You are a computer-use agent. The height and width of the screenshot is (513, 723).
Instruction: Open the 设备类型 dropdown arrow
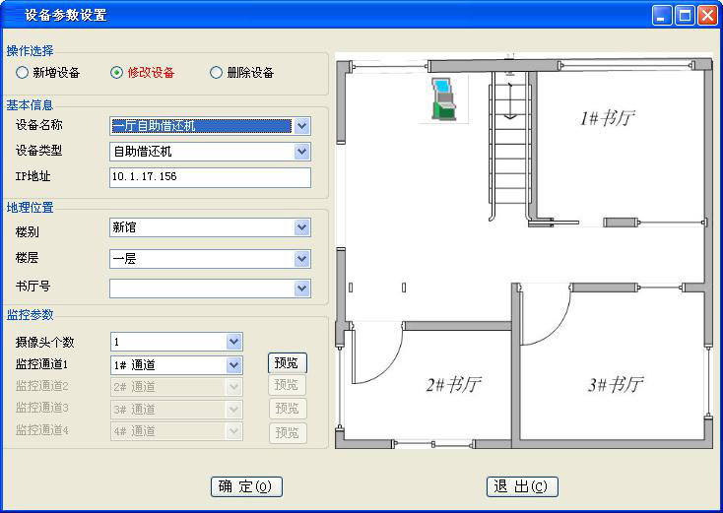[x=301, y=152]
